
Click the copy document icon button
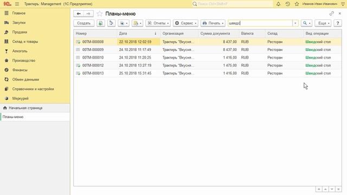click(x=101, y=23)
